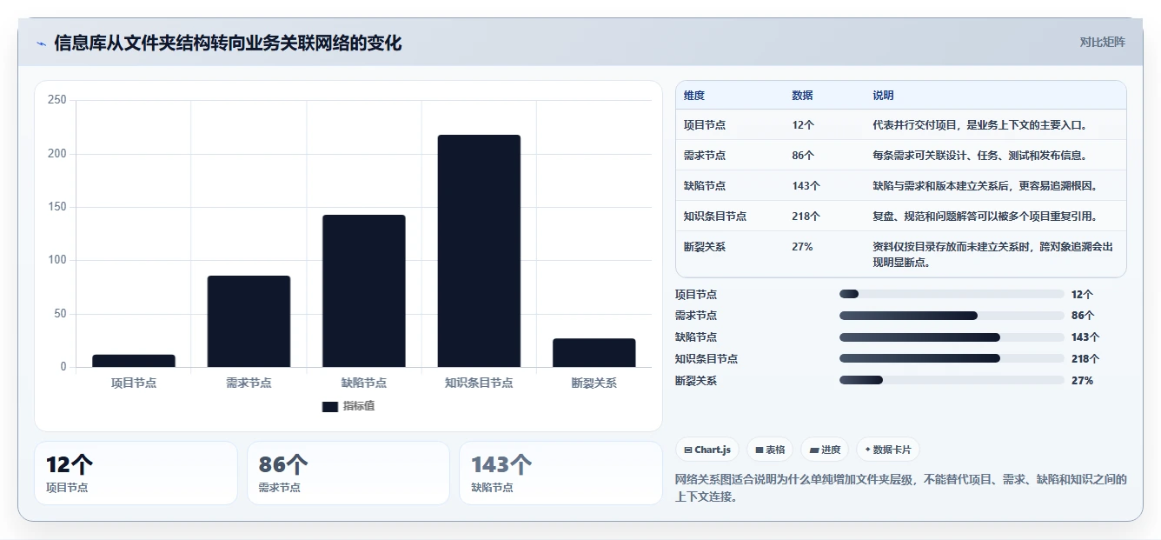The image size is (1161, 540).
Task: Click the 断裂关系 x-axis label
Action: (x=594, y=383)
